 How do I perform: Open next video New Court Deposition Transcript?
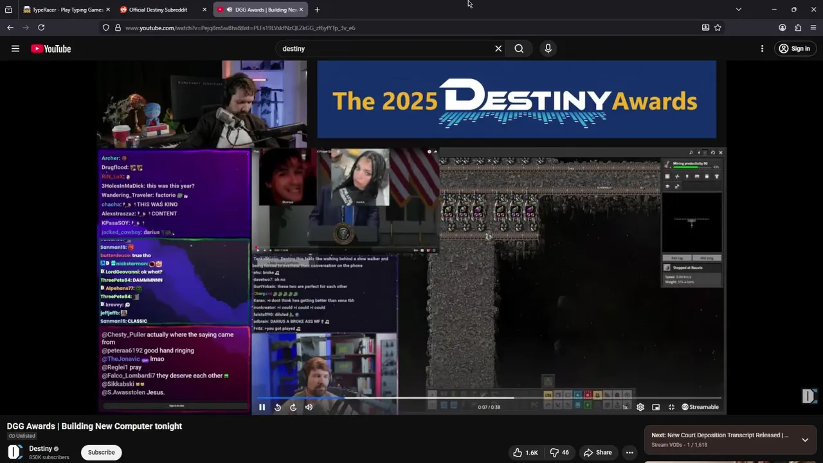point(720,435)
